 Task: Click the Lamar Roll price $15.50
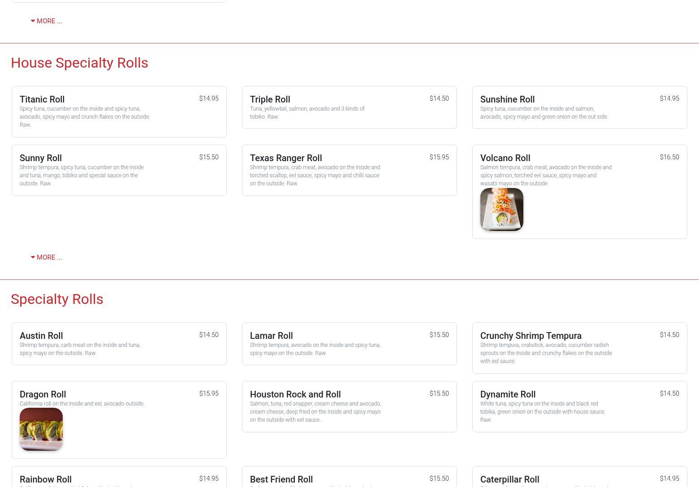[x=439, y=335]
